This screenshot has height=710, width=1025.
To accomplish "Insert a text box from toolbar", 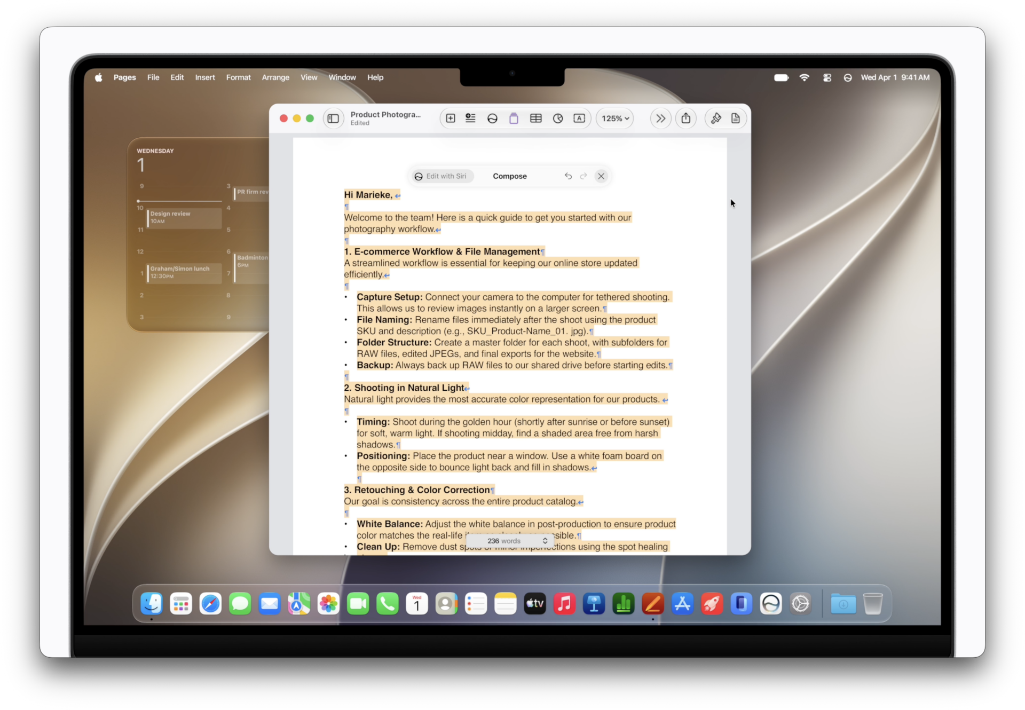I will pos(579,119).
